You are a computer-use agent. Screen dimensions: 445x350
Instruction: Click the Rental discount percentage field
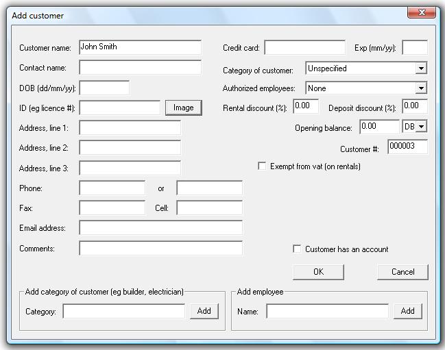click(x=305, y=106)
